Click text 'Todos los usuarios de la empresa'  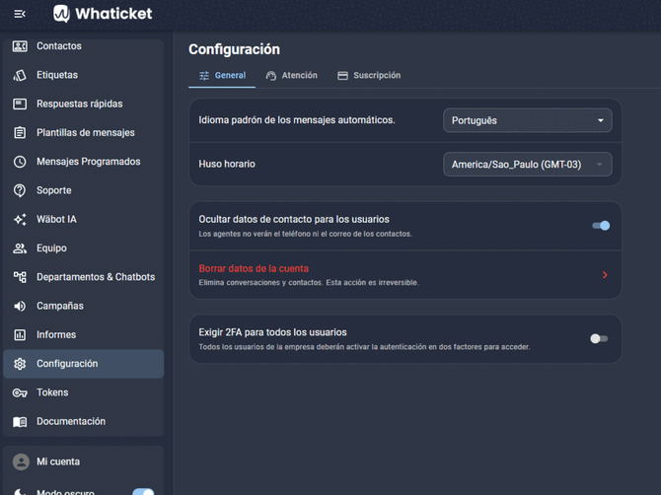253,347
